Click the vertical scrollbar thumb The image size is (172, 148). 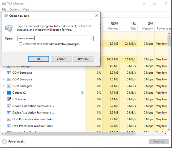(169, 41)
